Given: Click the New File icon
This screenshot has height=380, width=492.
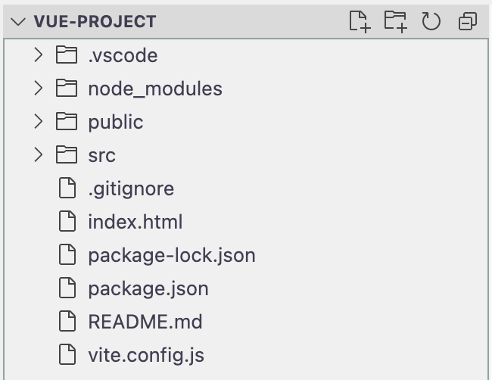Looking at the screenshot, I should point(360,21).
